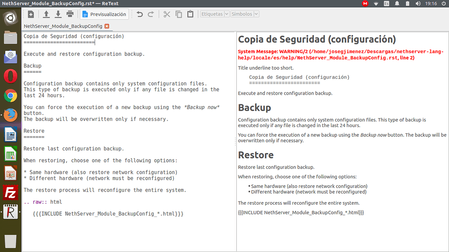Open LibreOffice Calc from the dock

click(11, 154)
